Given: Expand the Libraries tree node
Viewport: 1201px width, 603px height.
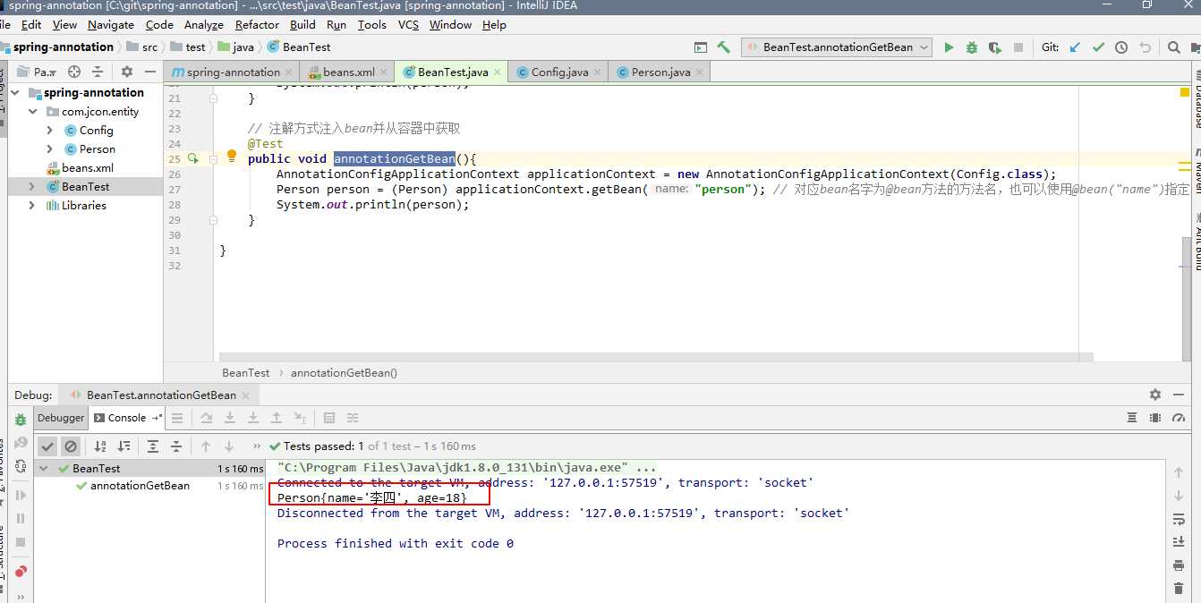Looking at the screenshot, I should tap(32, 205).
